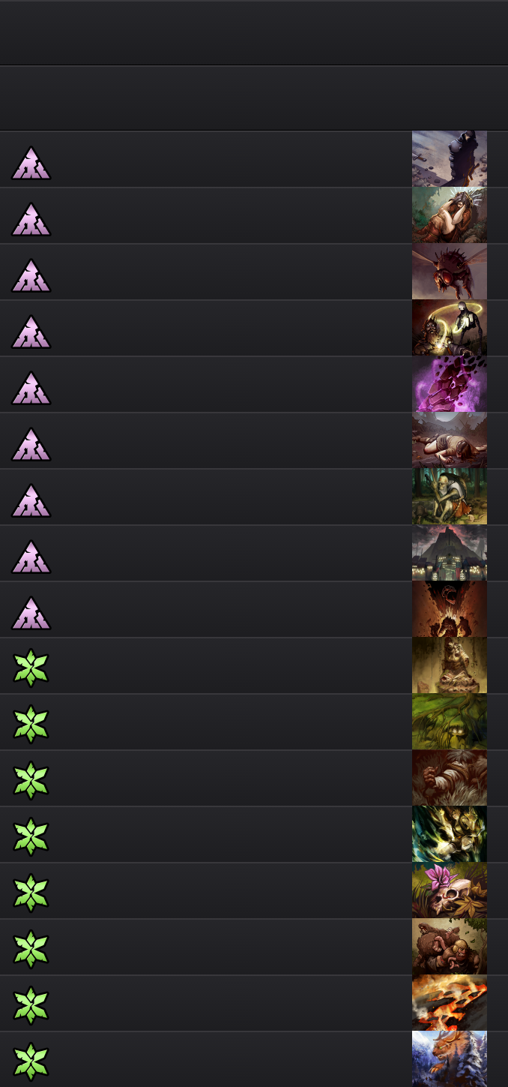The image size is (508, 1087).
Task: Click the skull with pink flower thumbnail
Action: [450, 890]
